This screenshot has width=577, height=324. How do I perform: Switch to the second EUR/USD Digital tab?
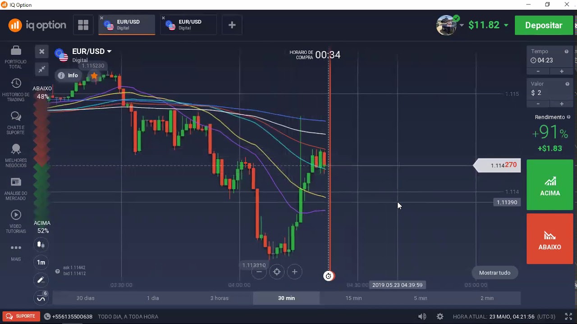[x=188, y=25]
